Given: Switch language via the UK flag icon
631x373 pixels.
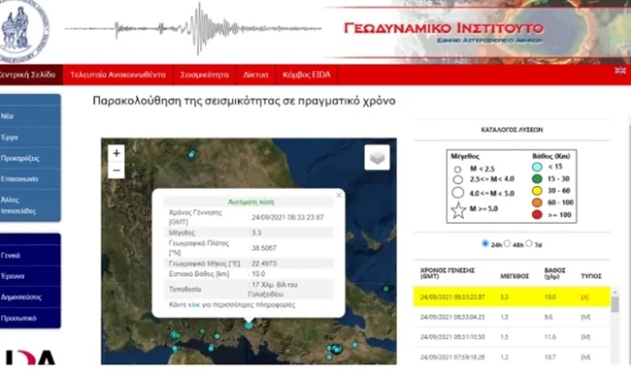Looking at the screenshot, I should coord(620,71).
